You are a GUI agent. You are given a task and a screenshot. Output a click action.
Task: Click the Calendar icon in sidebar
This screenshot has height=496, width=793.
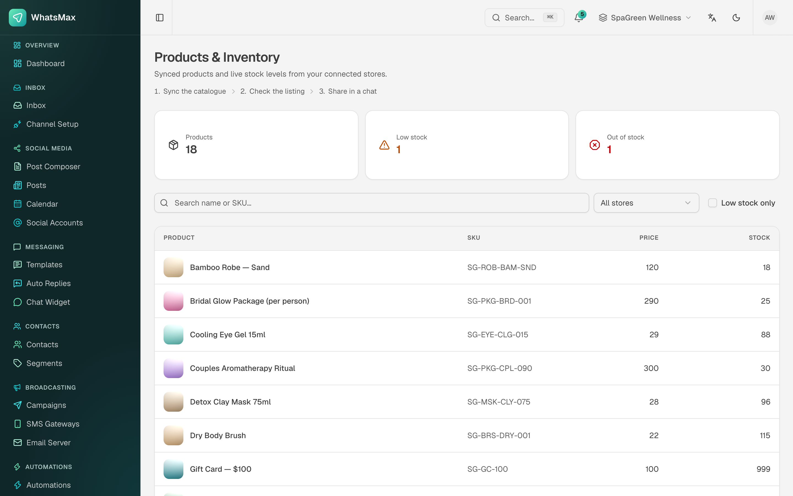18,204
